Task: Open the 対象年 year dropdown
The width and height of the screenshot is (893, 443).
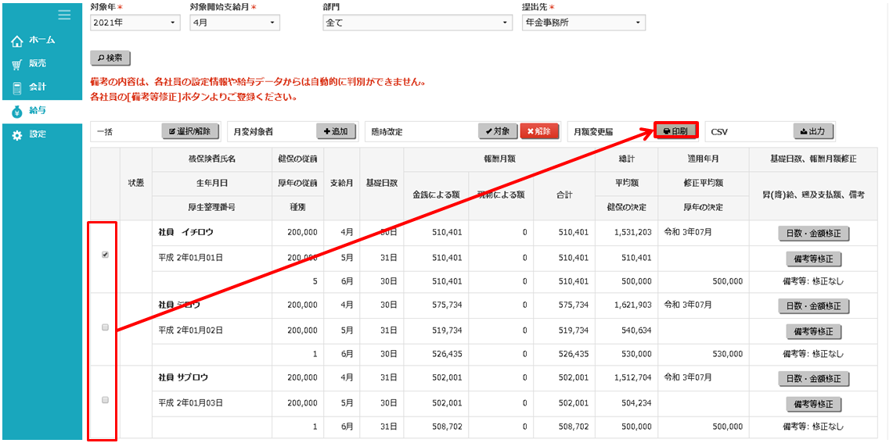Action: (x=135, y=23)
